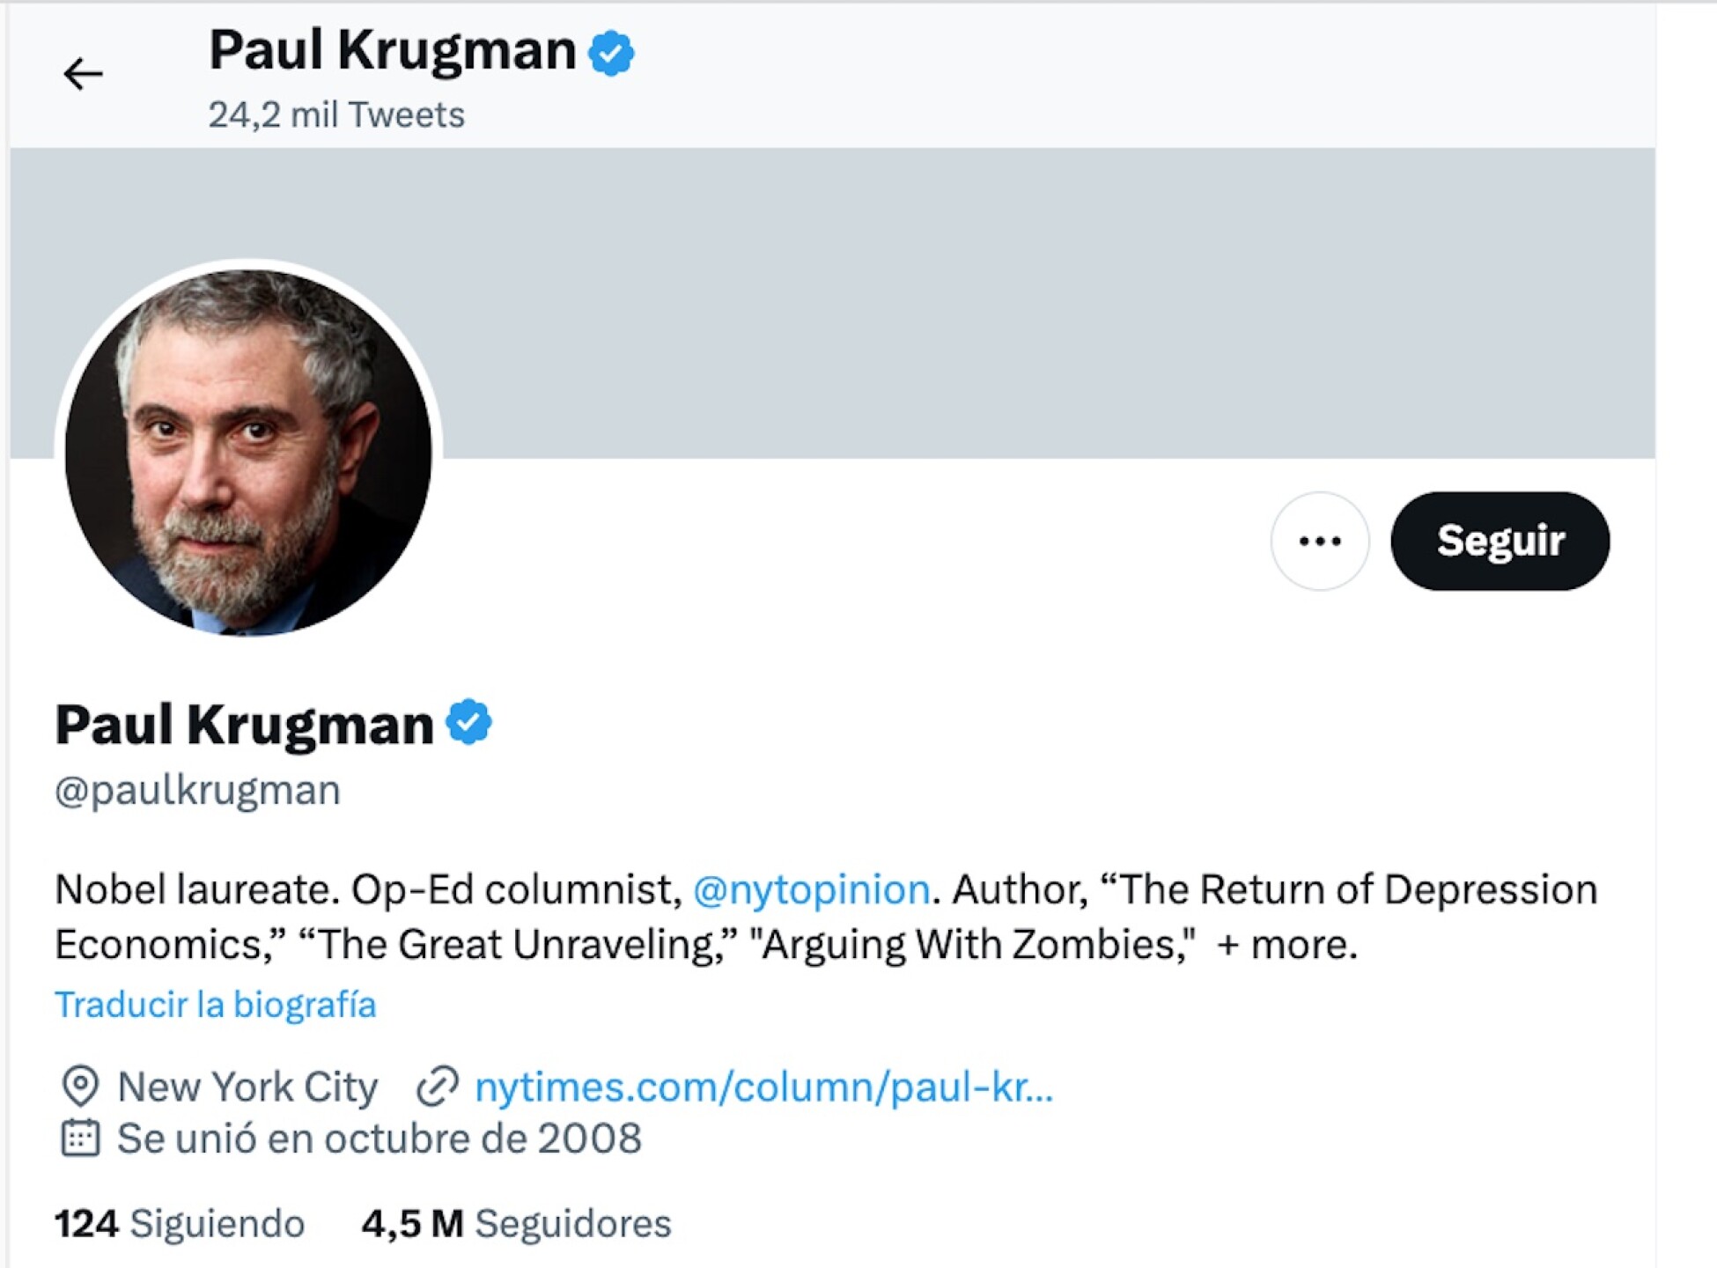The width and height of the screenshot is (1717, 1268).
Task: View the 124 Siguiendo list
Action: click(180, 1223)
